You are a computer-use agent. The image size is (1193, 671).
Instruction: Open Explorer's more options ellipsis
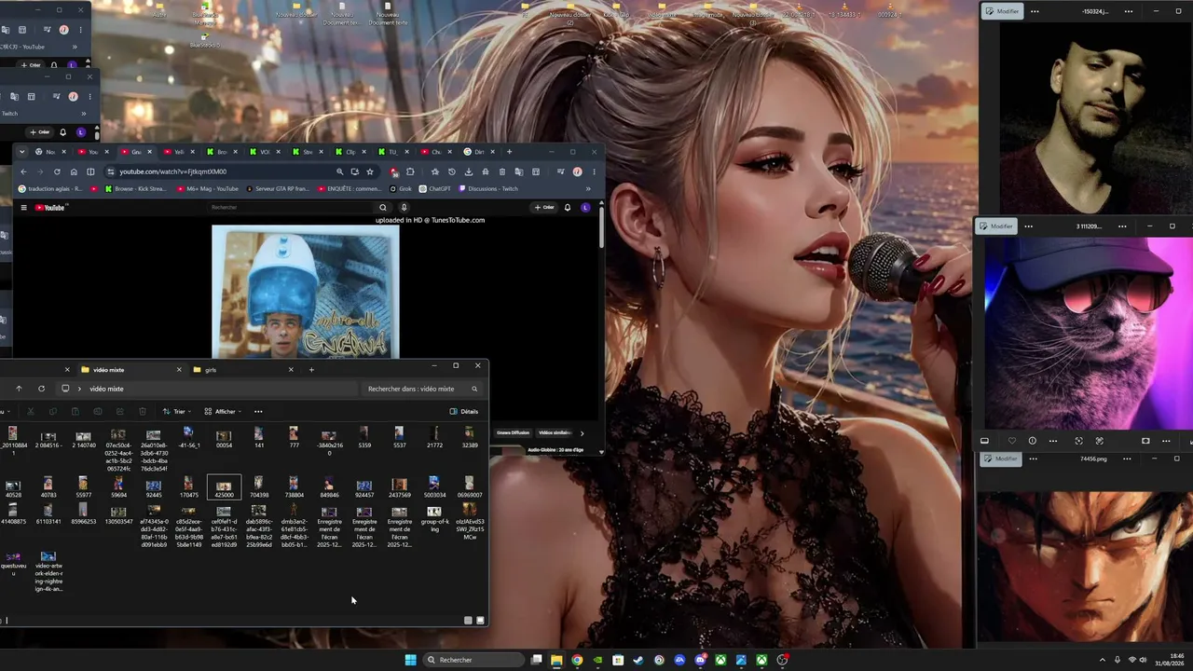[x=258, y=411]
